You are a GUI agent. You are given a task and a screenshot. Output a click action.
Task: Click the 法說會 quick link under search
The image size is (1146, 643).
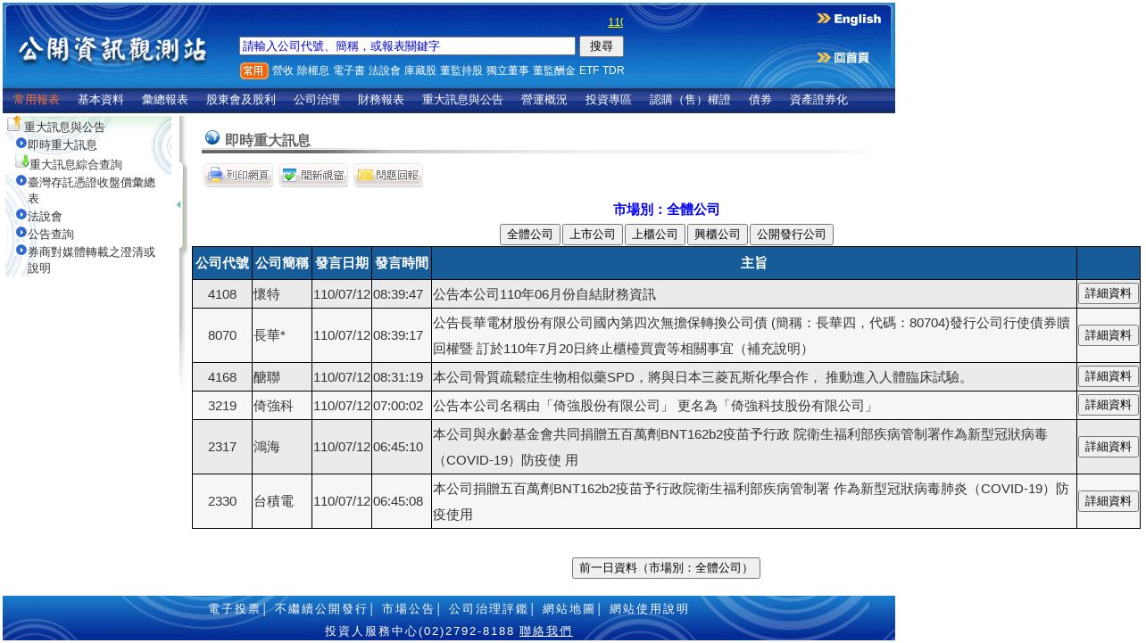click(385, 70)
